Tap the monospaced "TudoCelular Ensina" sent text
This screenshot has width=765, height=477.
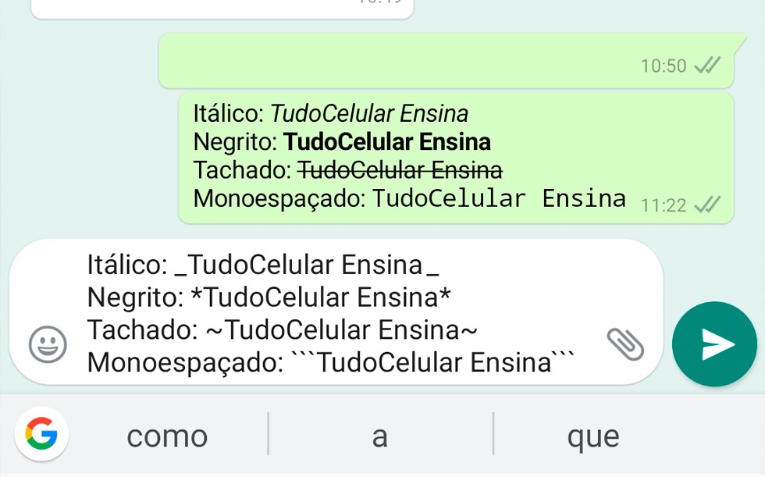(499, 198)
